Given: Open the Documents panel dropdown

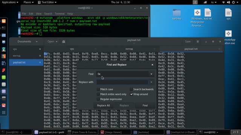Looking at the screenshot, I should click(x=27, y=42).
